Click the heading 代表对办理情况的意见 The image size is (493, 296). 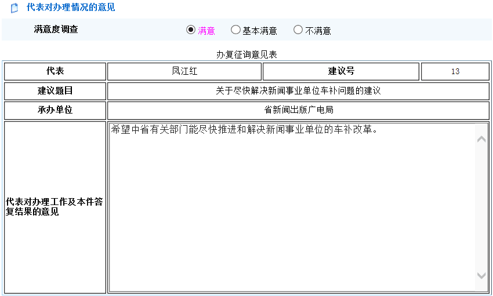click(x=71, y=7)
